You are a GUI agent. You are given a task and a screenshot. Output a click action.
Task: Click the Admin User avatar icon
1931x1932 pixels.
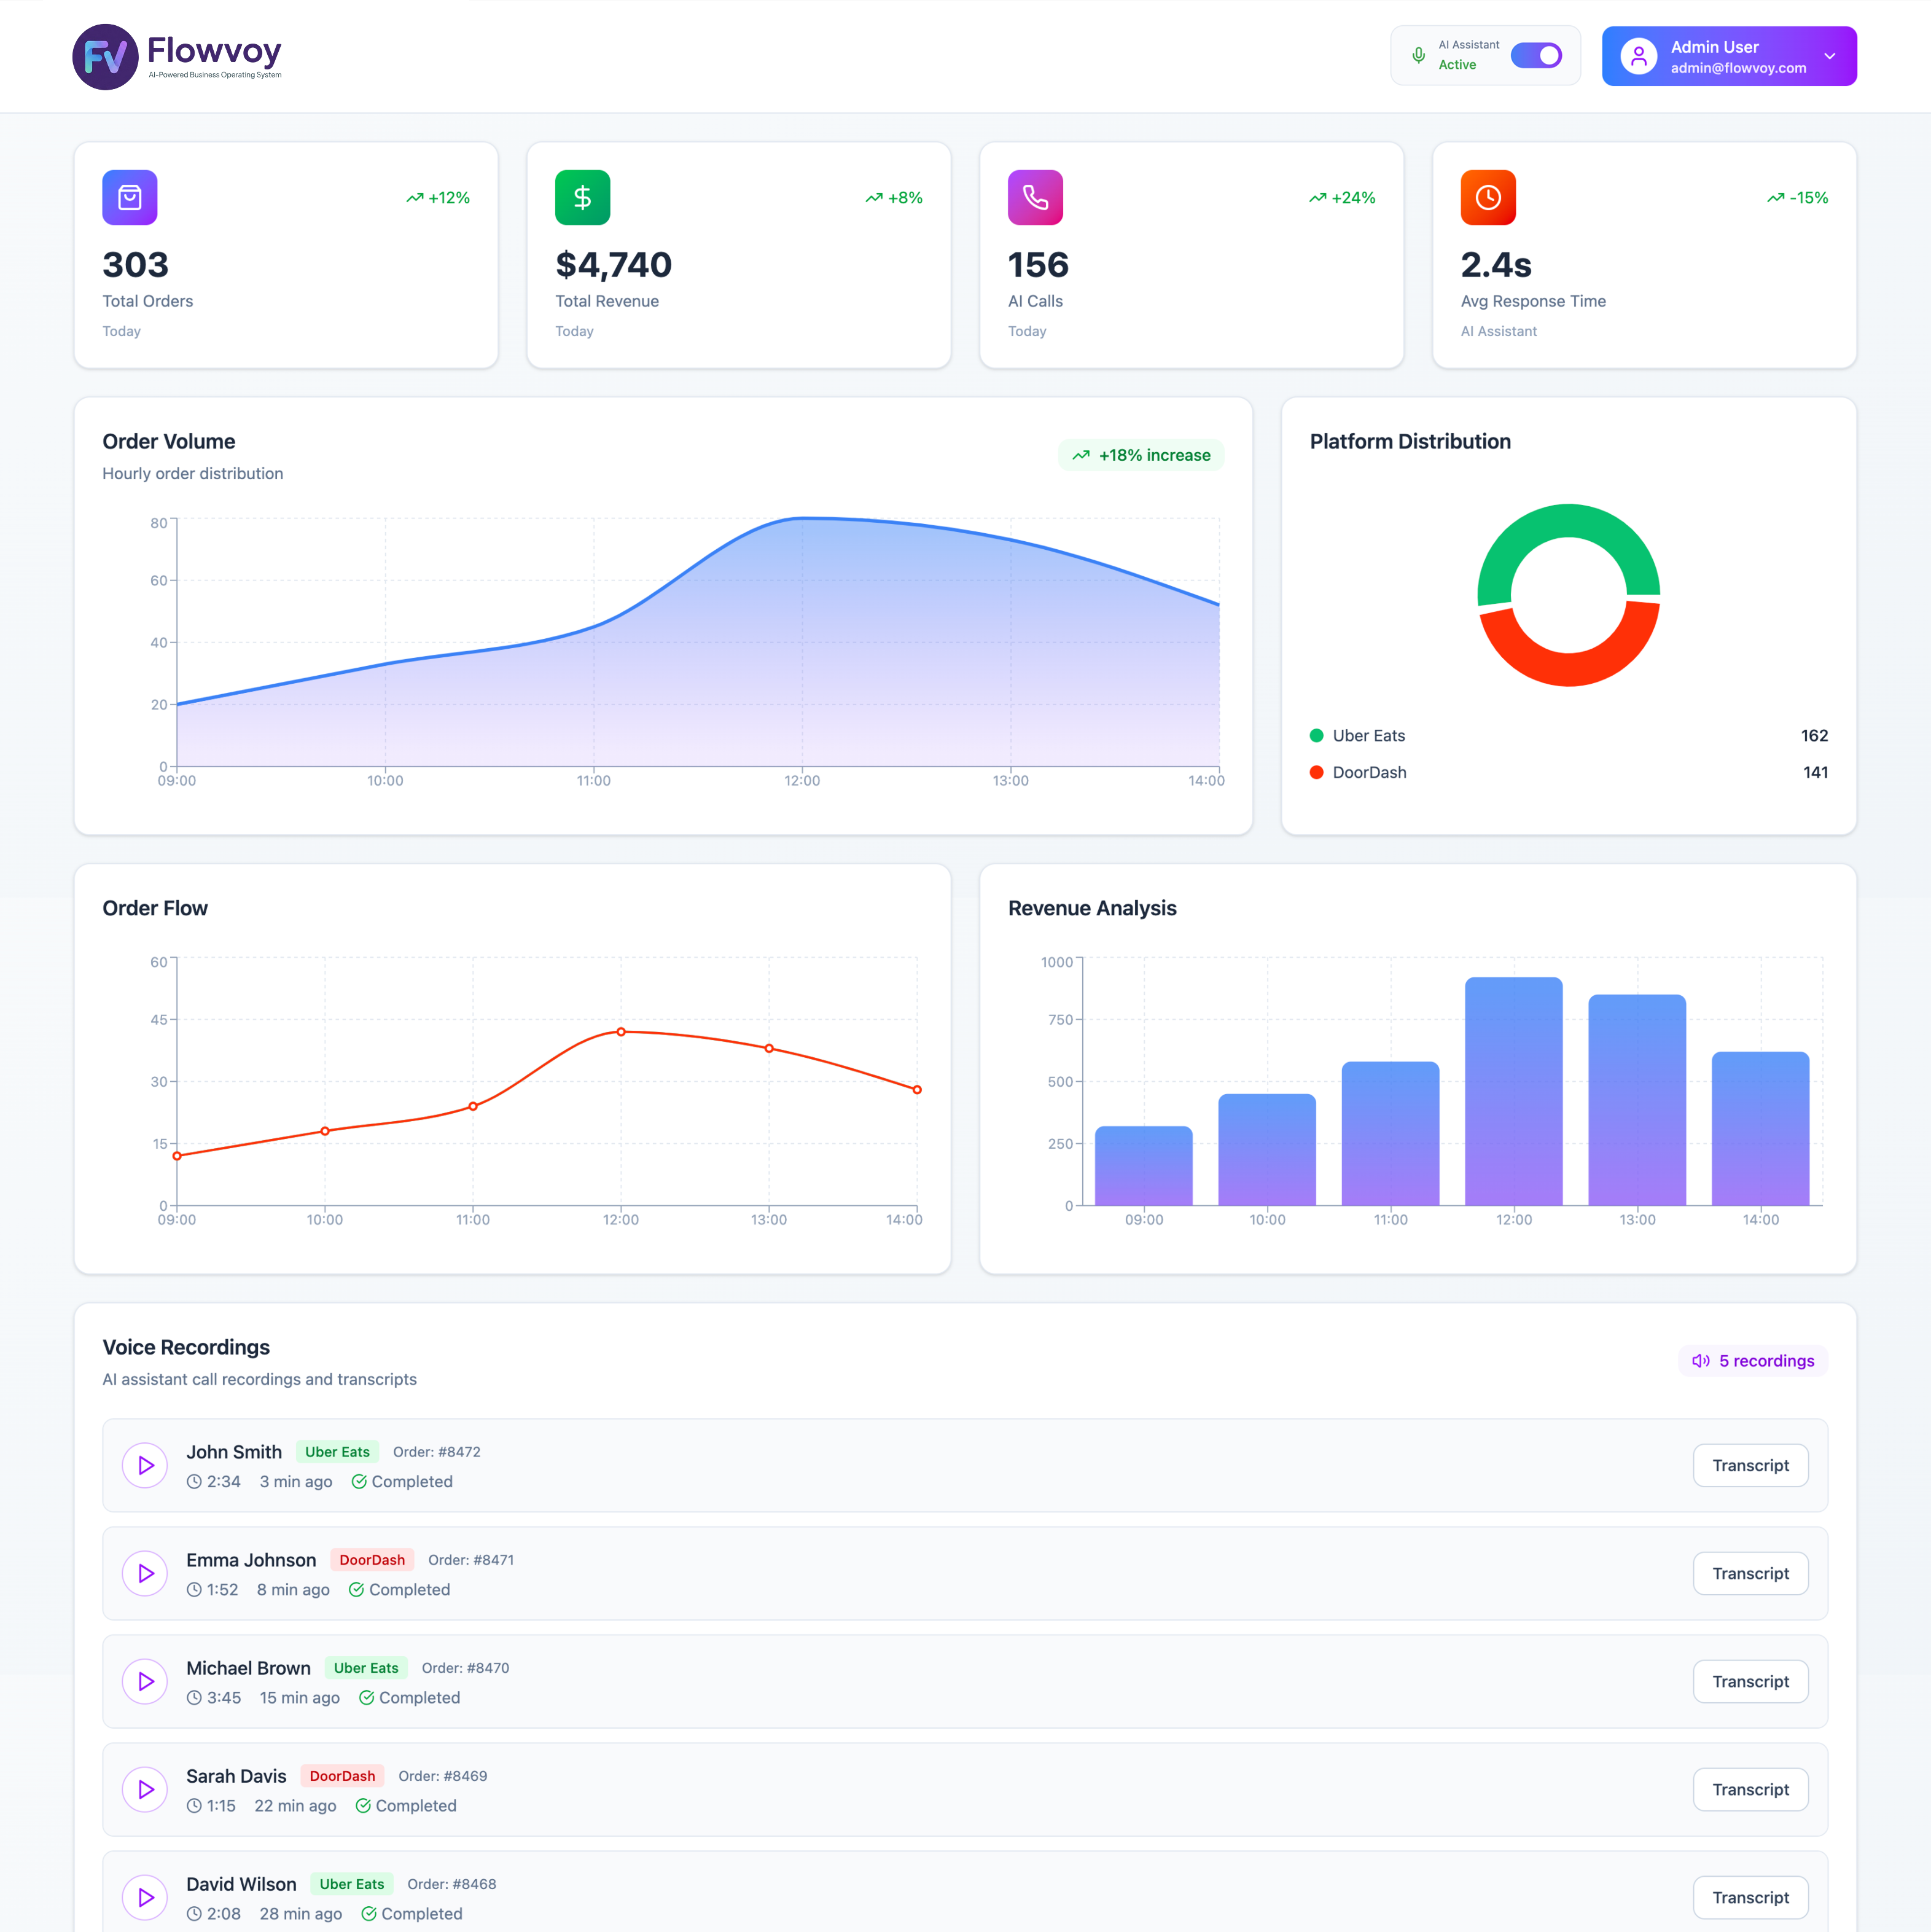tap(1638, 56)
